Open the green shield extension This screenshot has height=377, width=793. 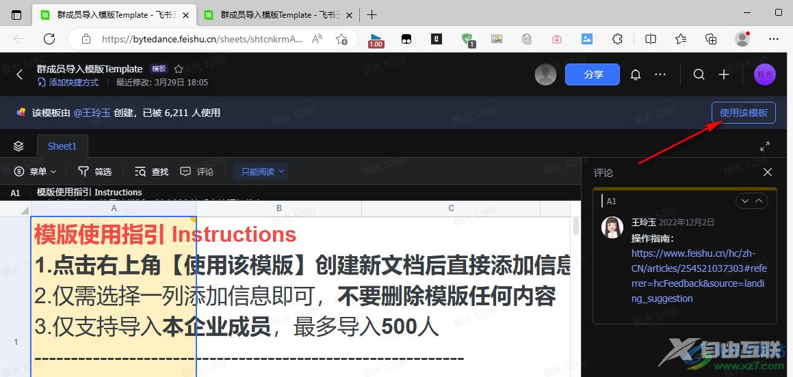coord(467,40)
